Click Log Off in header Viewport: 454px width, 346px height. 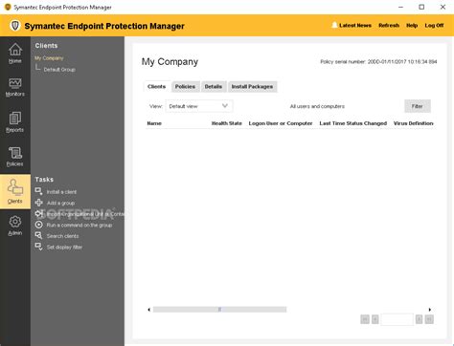tap(434, 25)
